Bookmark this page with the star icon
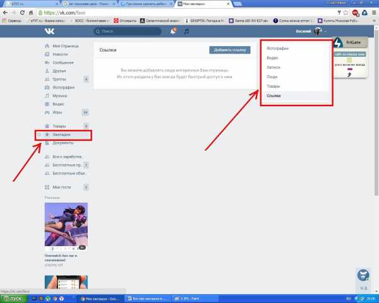 pyautogui.click(x=346, y=13)
